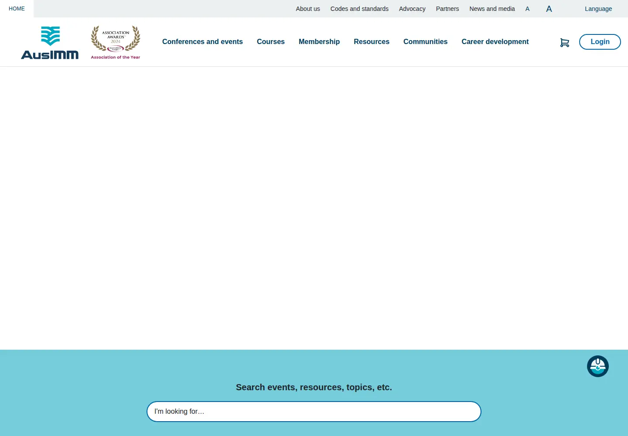Focus the "I'm looking for…" search field
The height and width of the screenshot is (436, 628).
click(x=314, y=412)
